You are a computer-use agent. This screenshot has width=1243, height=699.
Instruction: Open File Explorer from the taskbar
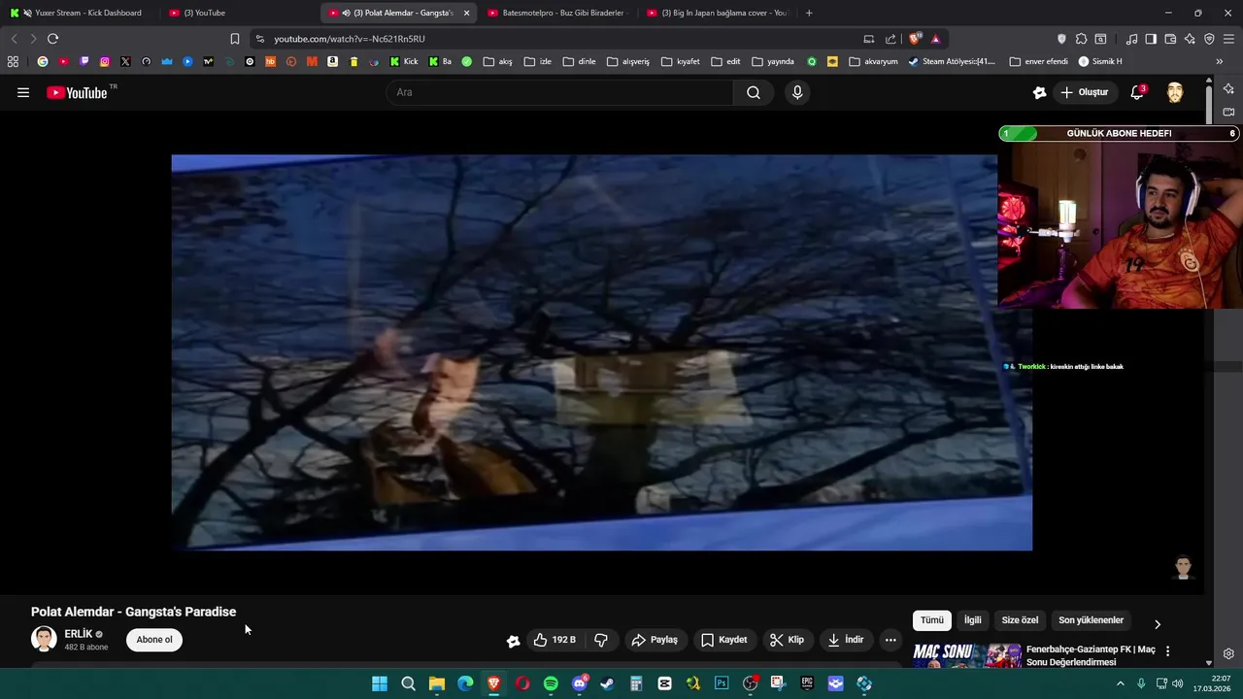tap(437, 683)
